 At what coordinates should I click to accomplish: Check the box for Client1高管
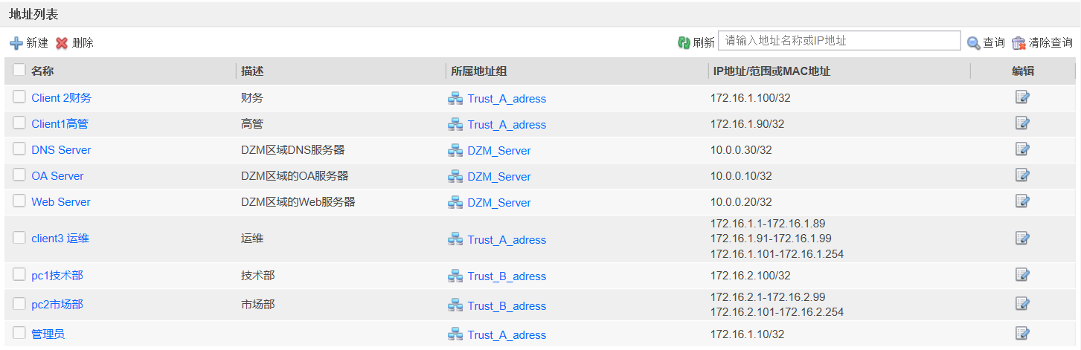(19, 123)
